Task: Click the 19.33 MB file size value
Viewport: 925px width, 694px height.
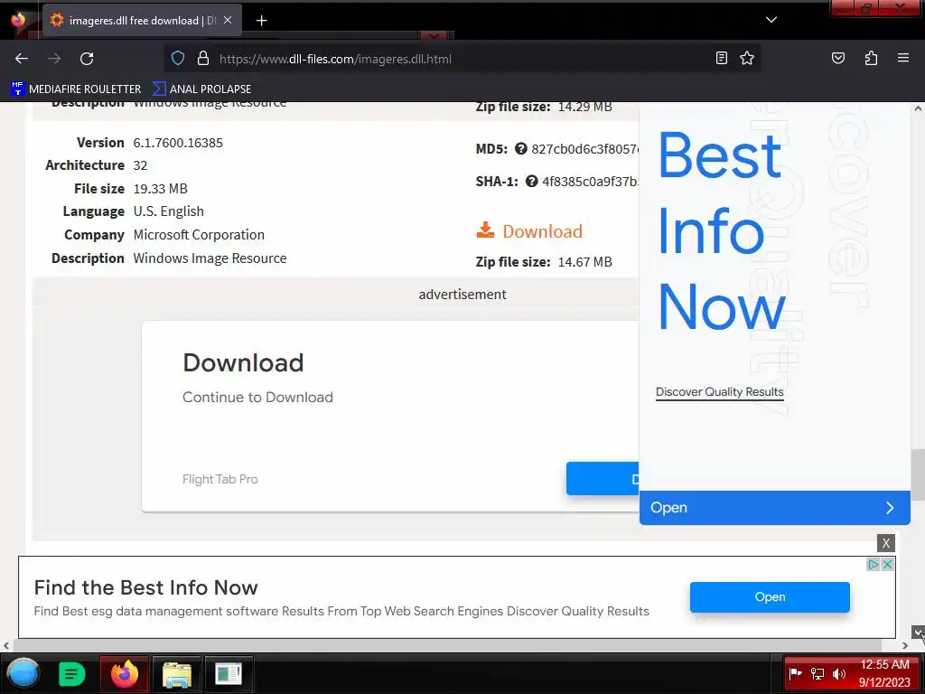Action: click(x=161, y=189)
